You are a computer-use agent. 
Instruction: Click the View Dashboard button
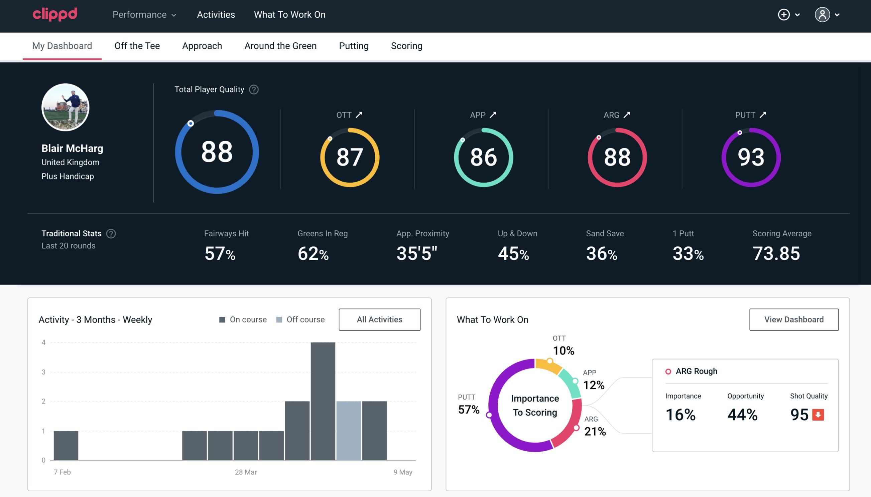[794, 319]
